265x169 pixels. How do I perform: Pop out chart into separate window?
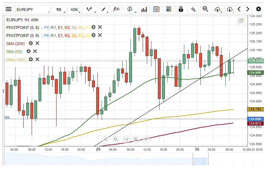(241, 21)
